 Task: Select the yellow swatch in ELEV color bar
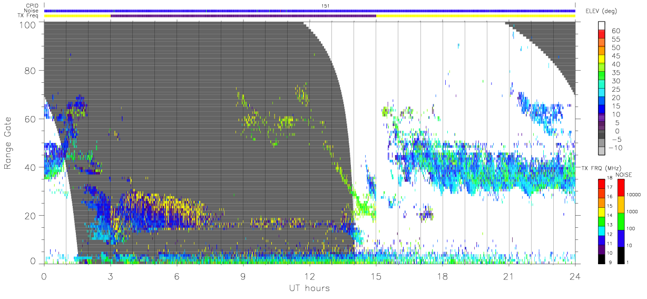[602, 59]
